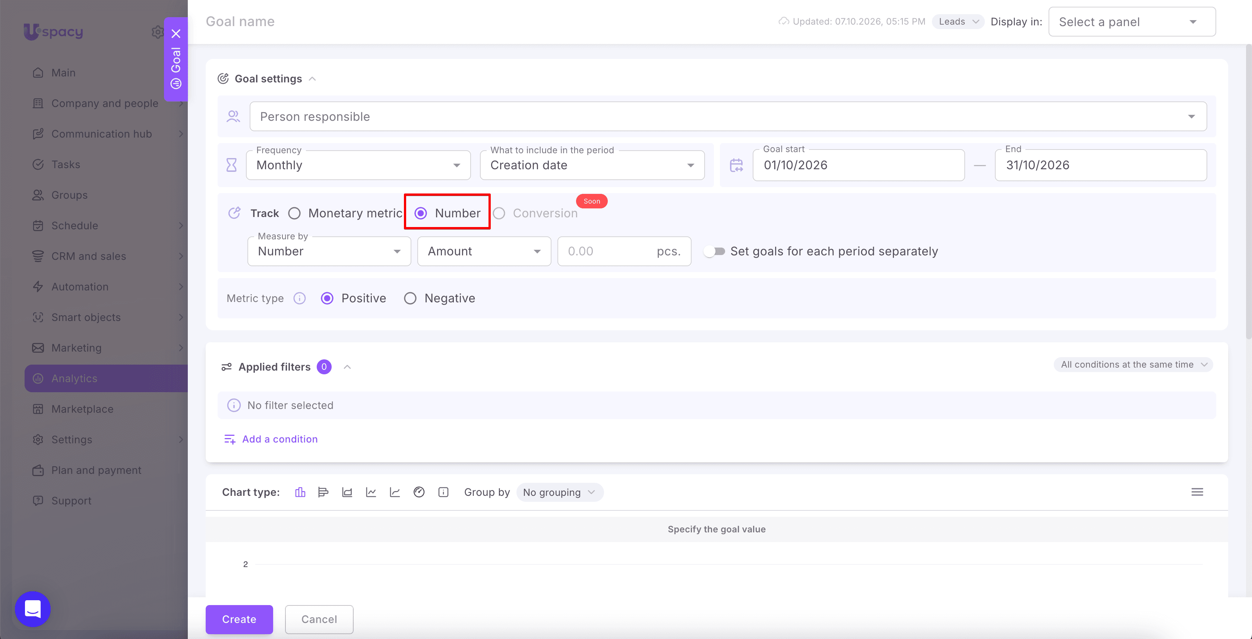Click the Uspacy logo
The height and width of the screenshot is (639, 1252).
click(53, 32)
